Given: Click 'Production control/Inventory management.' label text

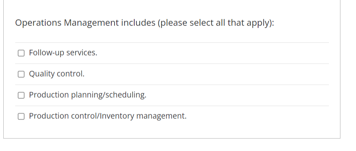Looking at the screenshot, I should pos(108,116).
